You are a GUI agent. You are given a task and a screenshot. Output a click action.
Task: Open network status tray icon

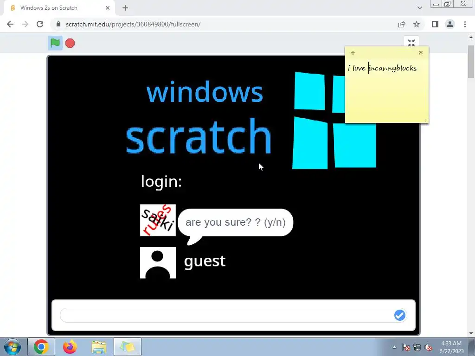(x=417, y=347)
